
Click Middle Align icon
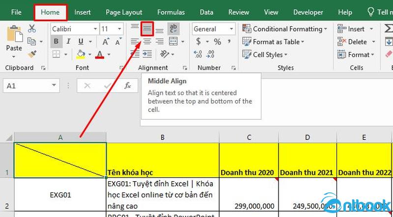pos(147,28)
